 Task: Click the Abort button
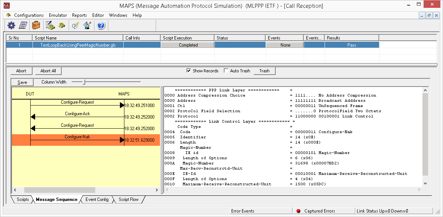[x=21, y=71]
